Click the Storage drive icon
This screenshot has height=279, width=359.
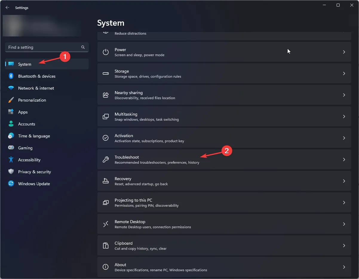(x=106, y=73)
